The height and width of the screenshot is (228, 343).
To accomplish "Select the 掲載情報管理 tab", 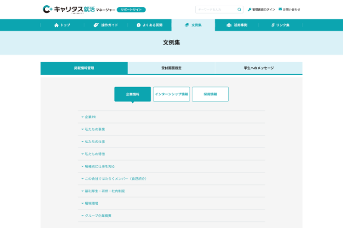I will [x=84, y=68].
